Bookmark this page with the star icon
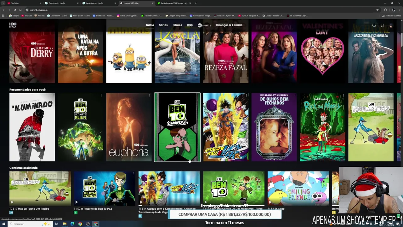Screen dimensions: 403x227 point(377,10)
